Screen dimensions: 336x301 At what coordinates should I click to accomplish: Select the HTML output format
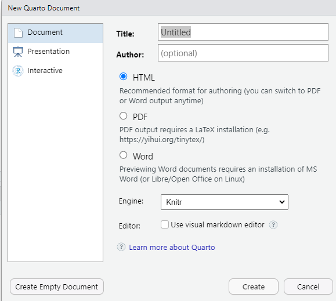pos(124,77)
